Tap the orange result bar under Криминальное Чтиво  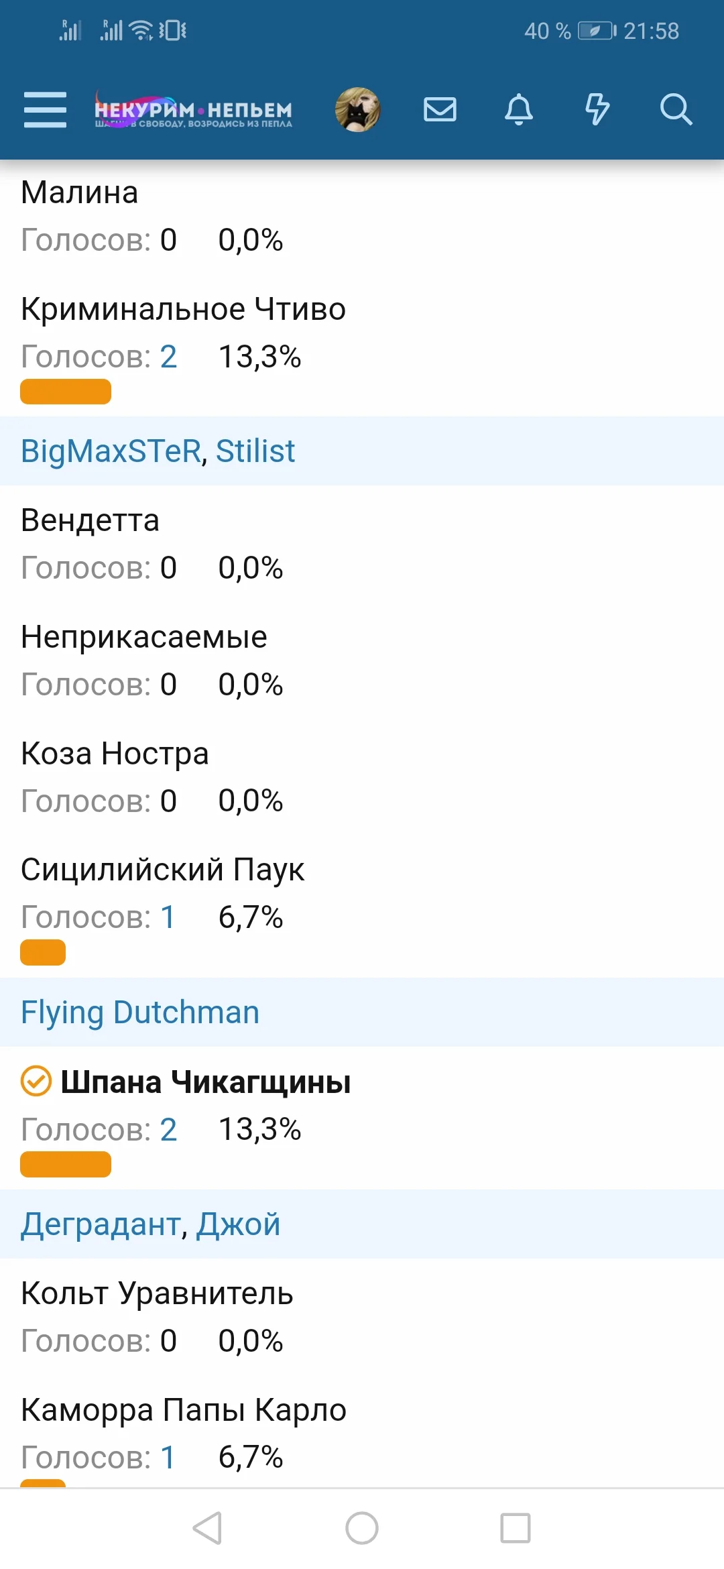pyautogui.click(x=66, y=392)
